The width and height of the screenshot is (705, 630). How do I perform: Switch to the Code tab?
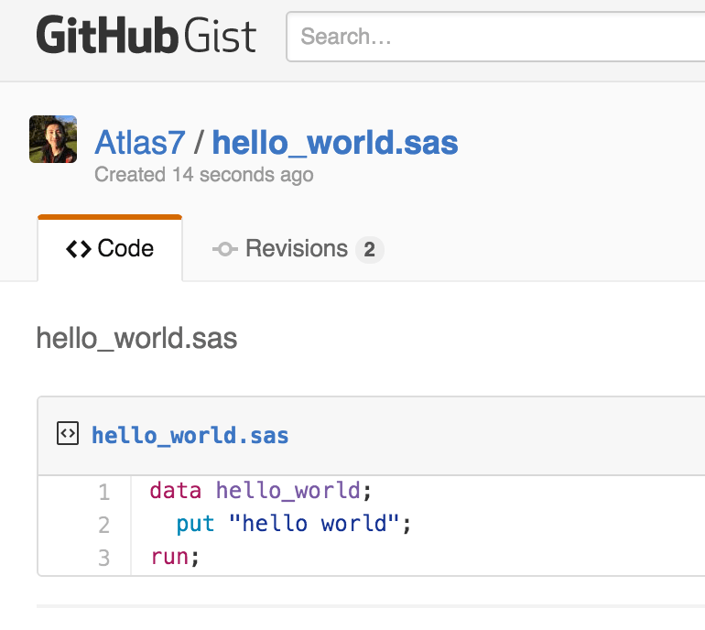tap(110, 248)
